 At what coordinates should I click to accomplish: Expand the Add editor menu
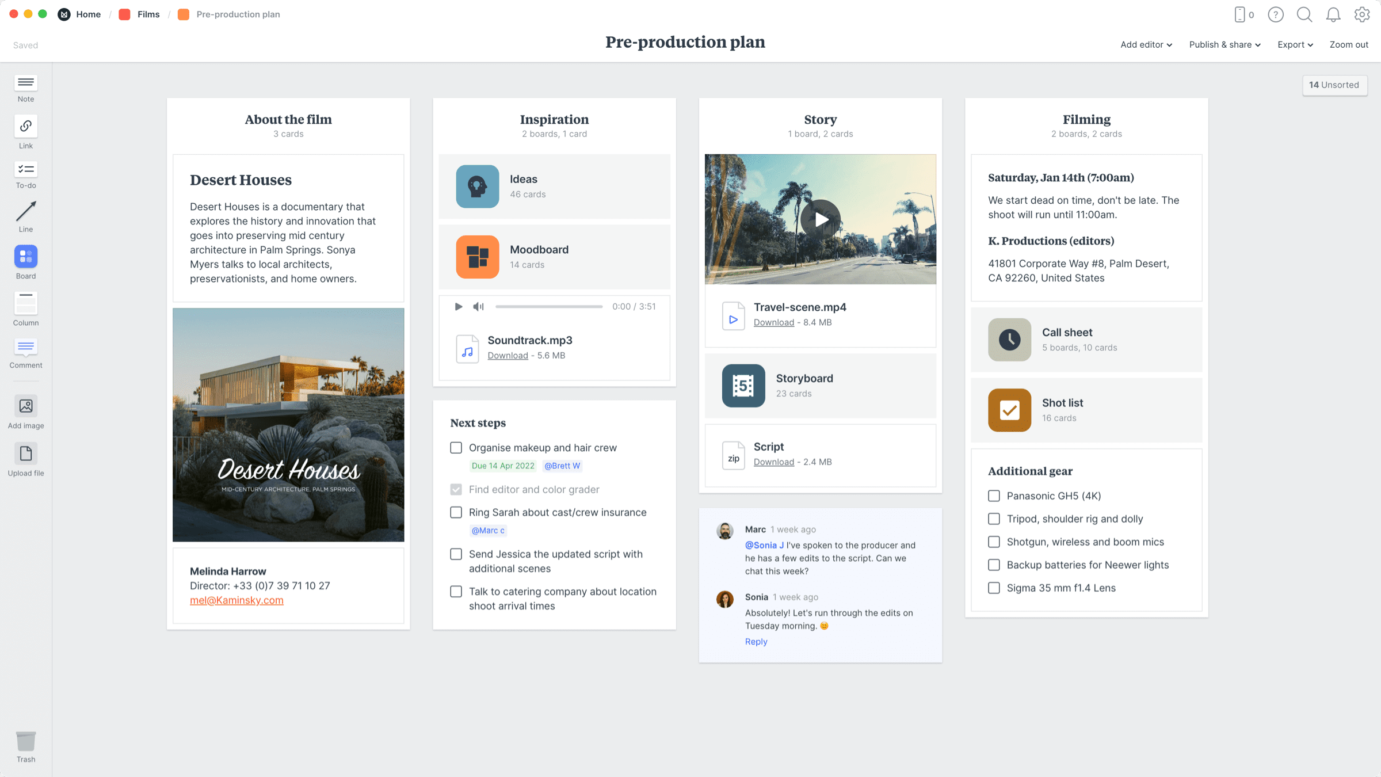coord(1146,44)
